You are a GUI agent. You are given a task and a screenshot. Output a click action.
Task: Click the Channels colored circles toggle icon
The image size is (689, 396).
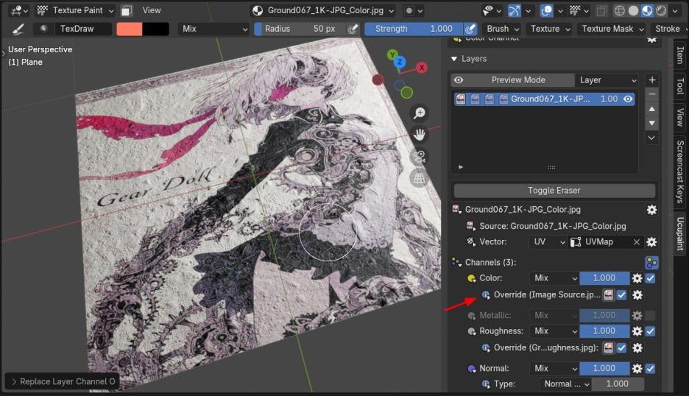[x=651, y=262]
